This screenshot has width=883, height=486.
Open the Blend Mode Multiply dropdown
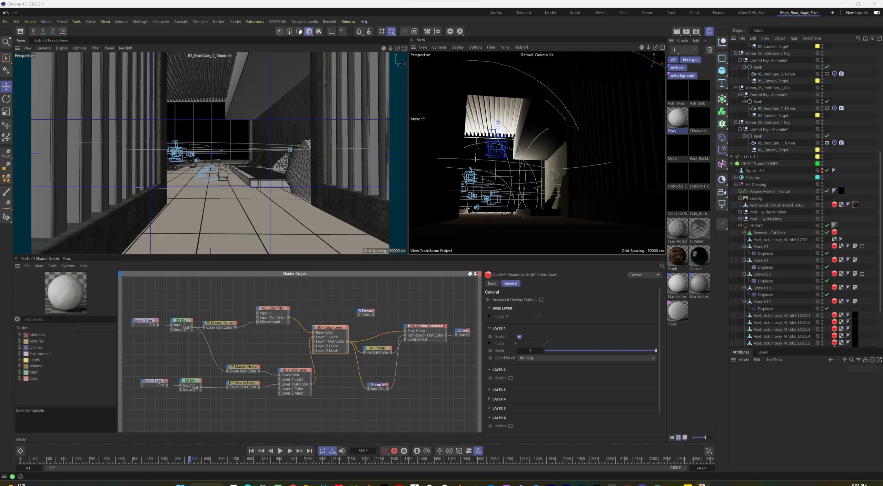click(587, 358)
